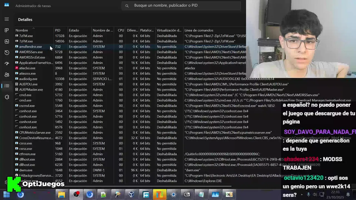356x200 pixels.
Task: Click the magnifier icon in search box
Action: pos(127,6)
